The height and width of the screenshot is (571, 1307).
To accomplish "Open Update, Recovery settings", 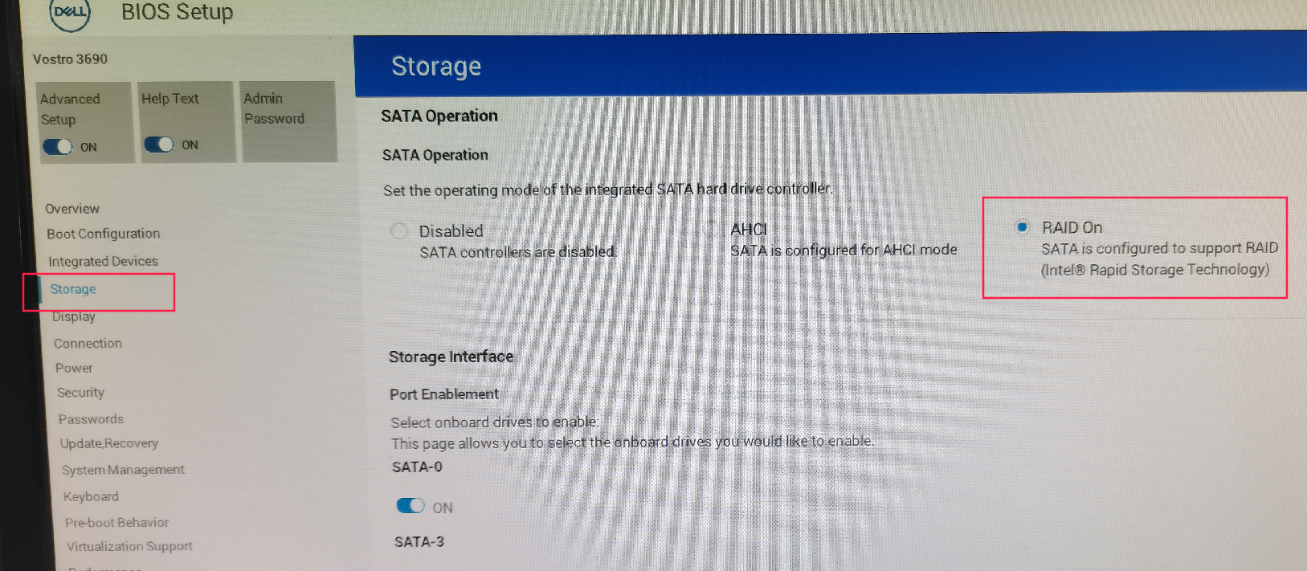I will click(x=109, y=443).
